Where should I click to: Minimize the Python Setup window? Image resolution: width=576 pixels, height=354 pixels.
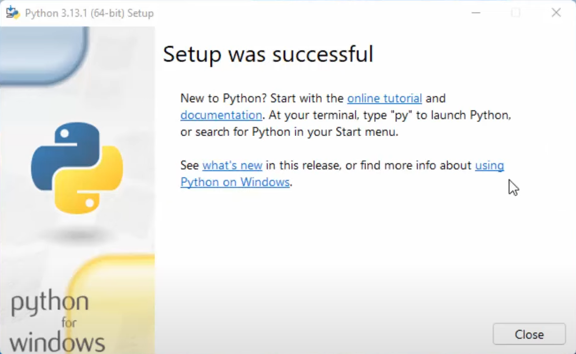pyautogui.click(x=476, y=13)
